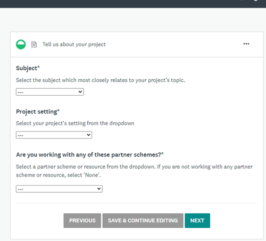Proceed using the NEXT button
The image size is (266, 241).
(197, 220)
